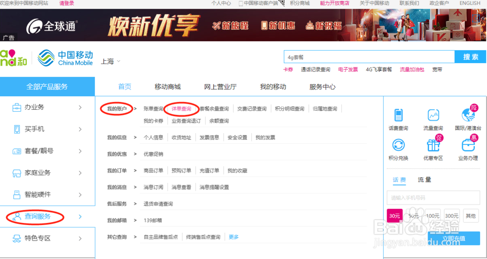The height and width of the screenshot is (259, 487).
Task: Click the 特色专区 mustache sidebar icon
Action: tap(17, 239)
